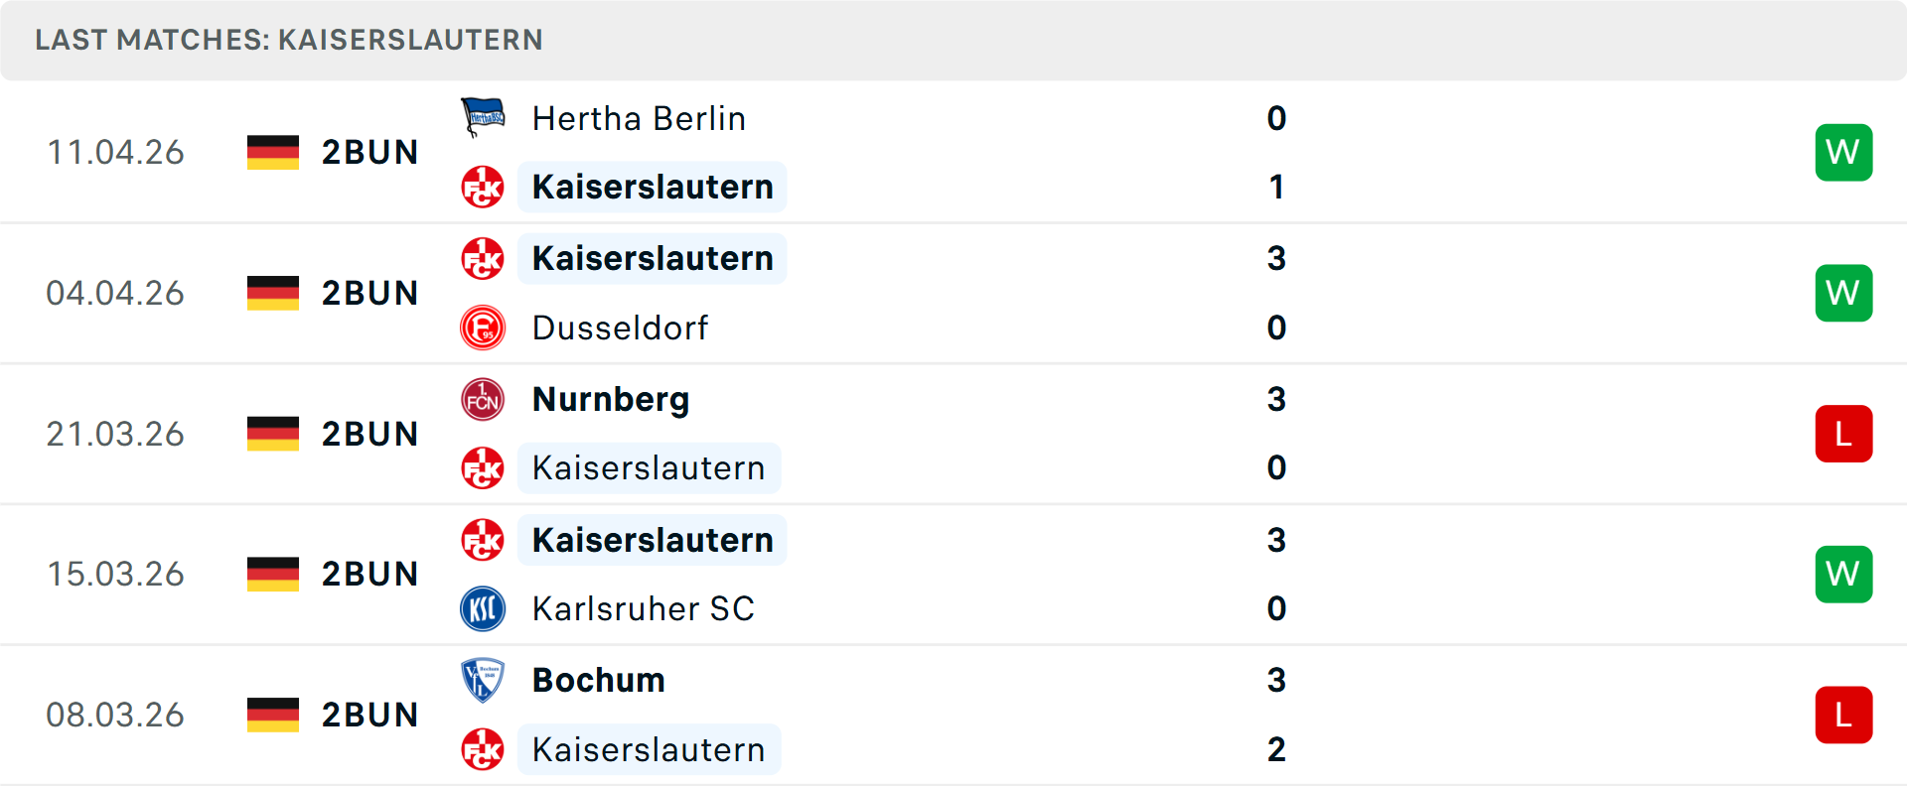Open the Hertha Berlin team name
Image resolution: width=1907 pixels, height=786 pixels.
[639, 118]
